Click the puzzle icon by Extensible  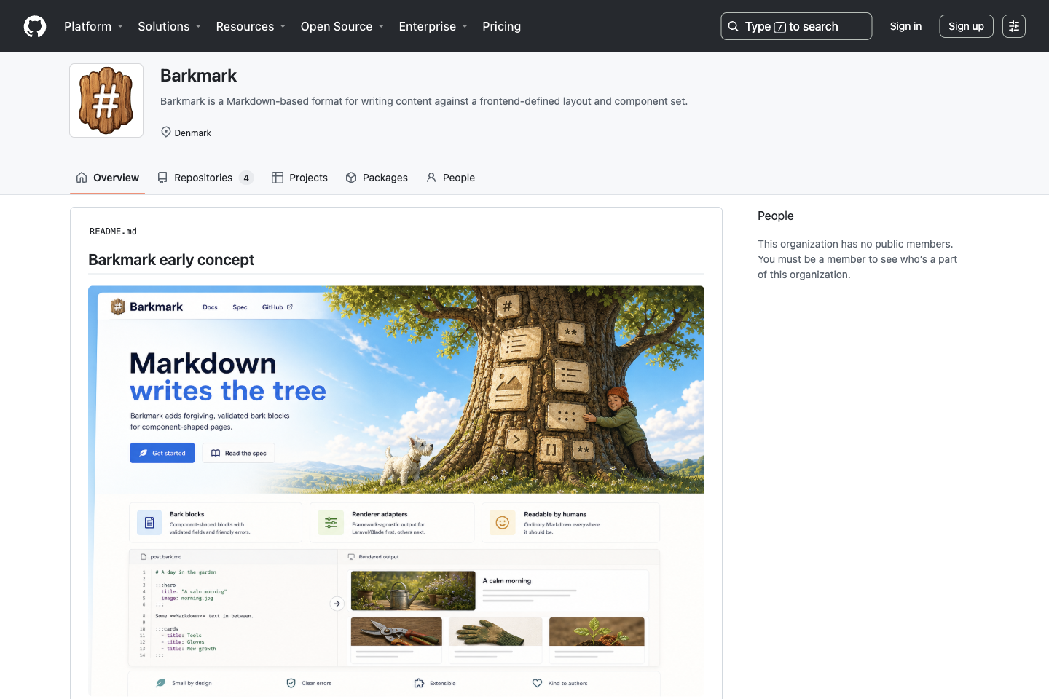coord(419,683)
